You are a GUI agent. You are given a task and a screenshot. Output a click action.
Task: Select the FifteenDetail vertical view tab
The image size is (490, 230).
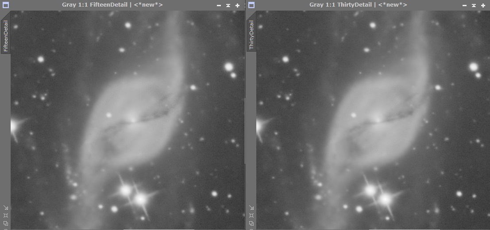click(6, 35)
